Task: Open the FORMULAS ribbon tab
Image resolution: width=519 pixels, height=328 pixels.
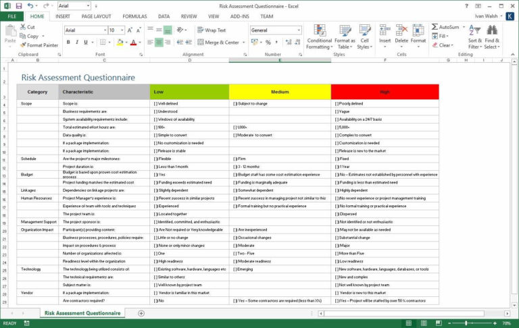Action: point(134,16)
